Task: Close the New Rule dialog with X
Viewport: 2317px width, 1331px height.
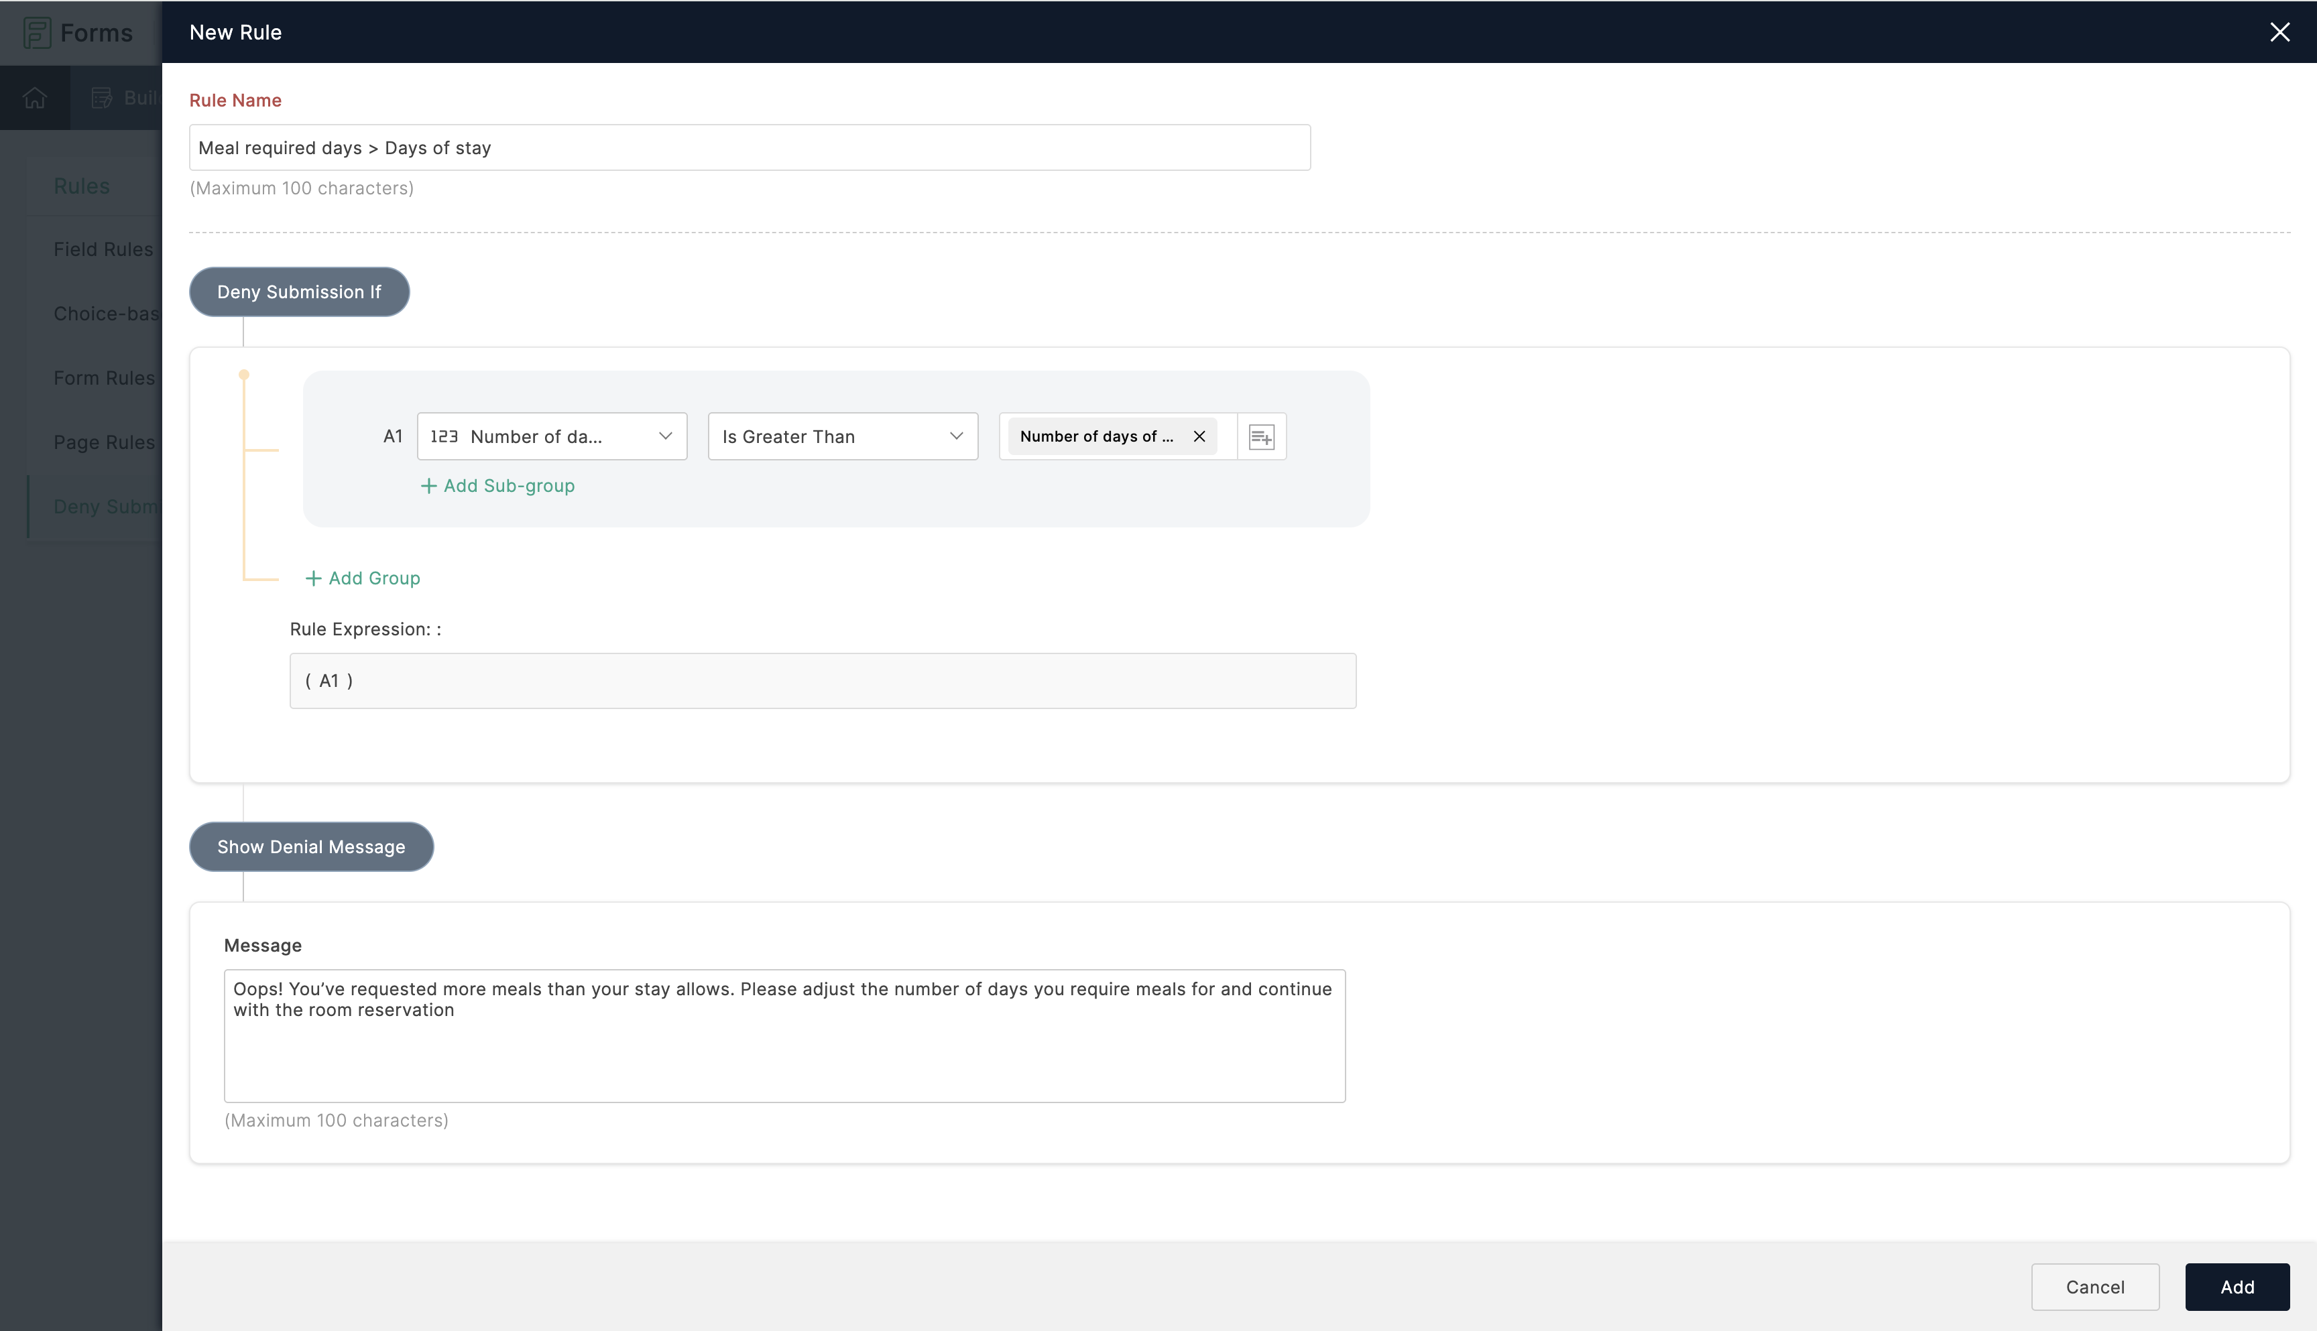Action: (2279, 32)
